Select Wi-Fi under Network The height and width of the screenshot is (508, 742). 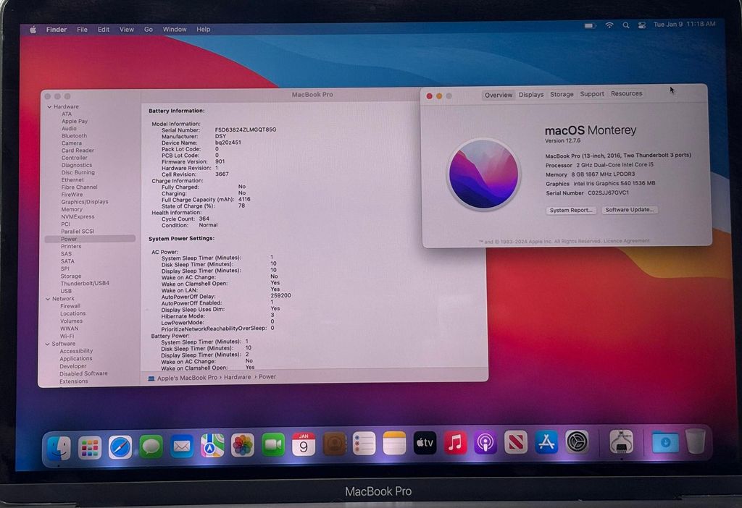(x=67, y=336)
